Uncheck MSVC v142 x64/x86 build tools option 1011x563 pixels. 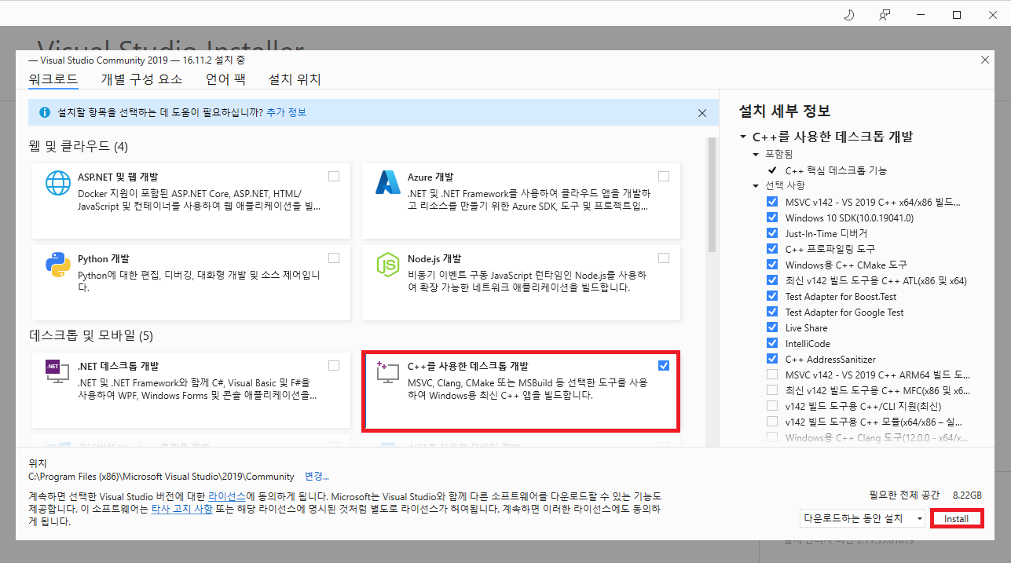(x=772, y=202)
